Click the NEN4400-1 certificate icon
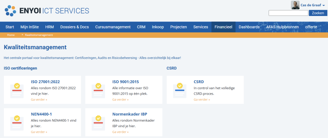 click(17, 122)
